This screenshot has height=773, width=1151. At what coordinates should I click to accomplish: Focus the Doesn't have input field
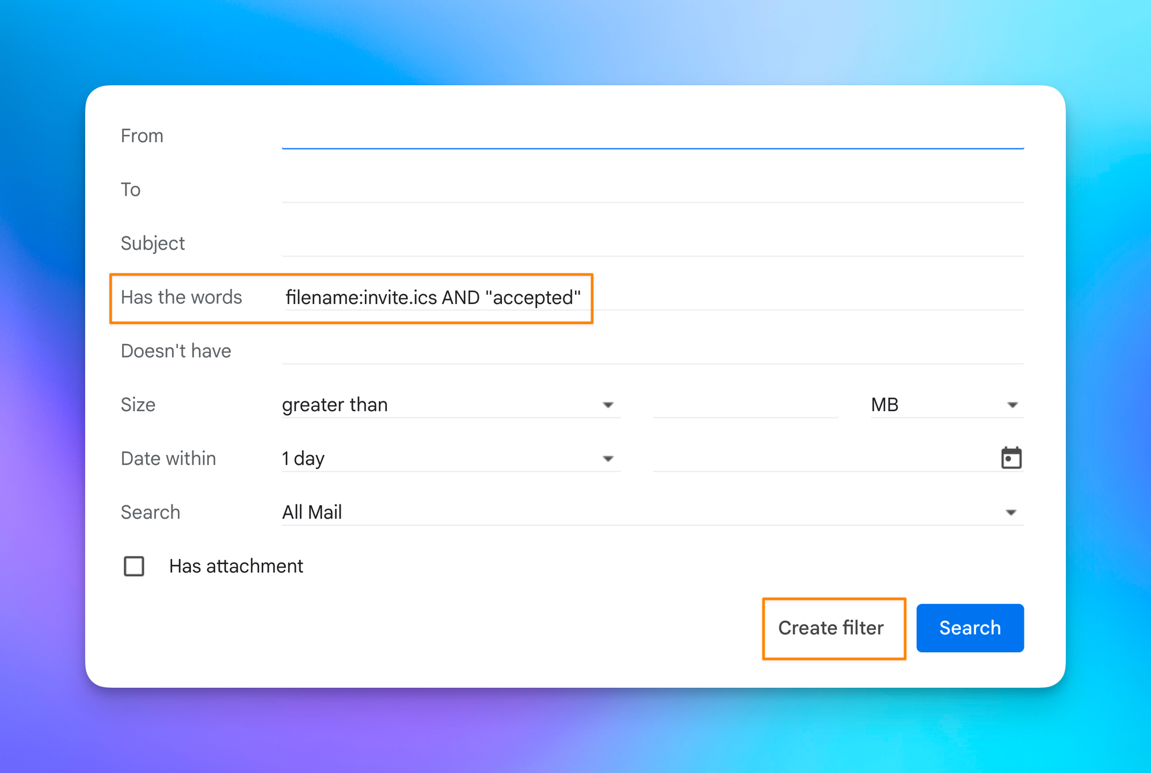(x=652, y=351)
